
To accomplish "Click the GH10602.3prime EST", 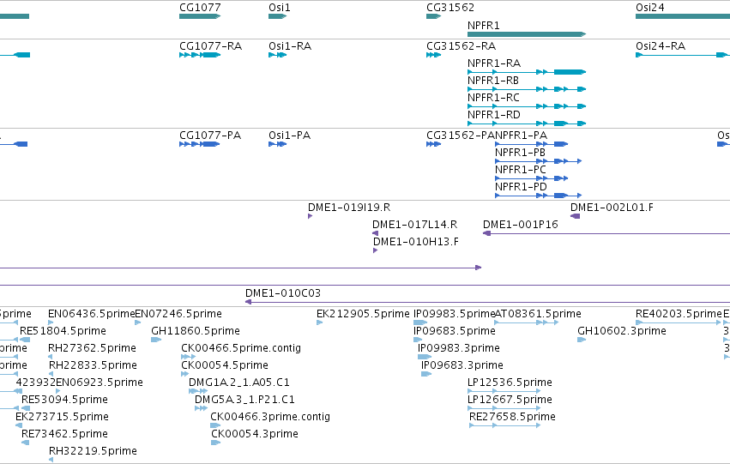I will pyautogui.click(x=582, y=340).
